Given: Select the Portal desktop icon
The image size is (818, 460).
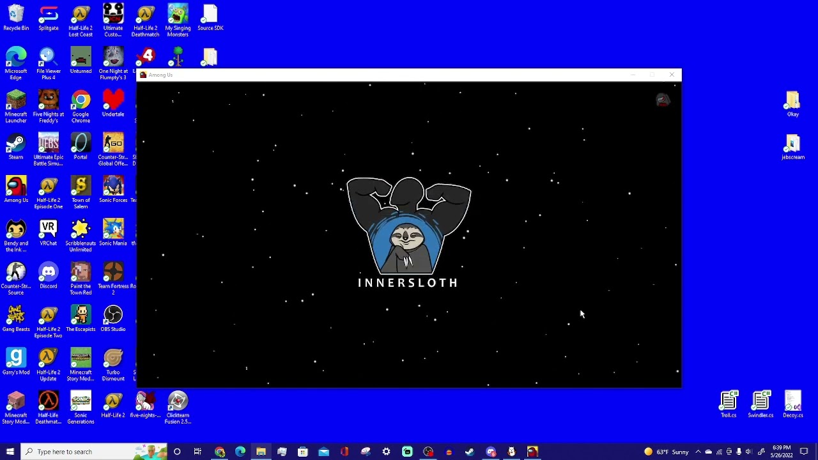Looking at the screenshot, I should (x=81, y=147).
